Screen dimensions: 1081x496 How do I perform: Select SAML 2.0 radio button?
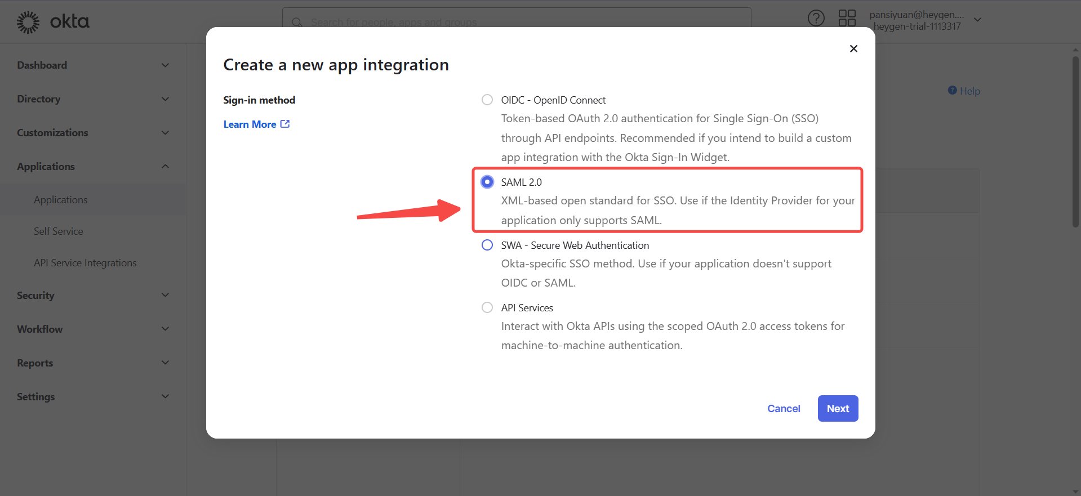click(x=487, y=182)
